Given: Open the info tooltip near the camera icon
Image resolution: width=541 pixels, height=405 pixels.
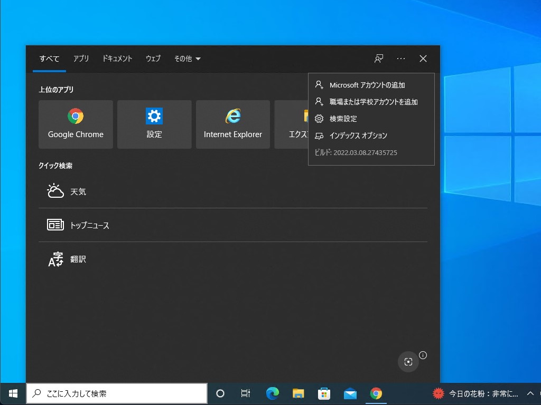Looking at the screenshot, I should click(423, 355).
